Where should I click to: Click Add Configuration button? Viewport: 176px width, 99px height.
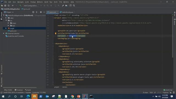(31, 5)
